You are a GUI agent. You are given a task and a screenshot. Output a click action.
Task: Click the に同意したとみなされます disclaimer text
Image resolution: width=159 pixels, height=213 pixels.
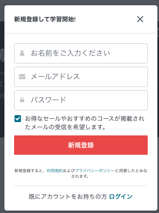[131, 171]
